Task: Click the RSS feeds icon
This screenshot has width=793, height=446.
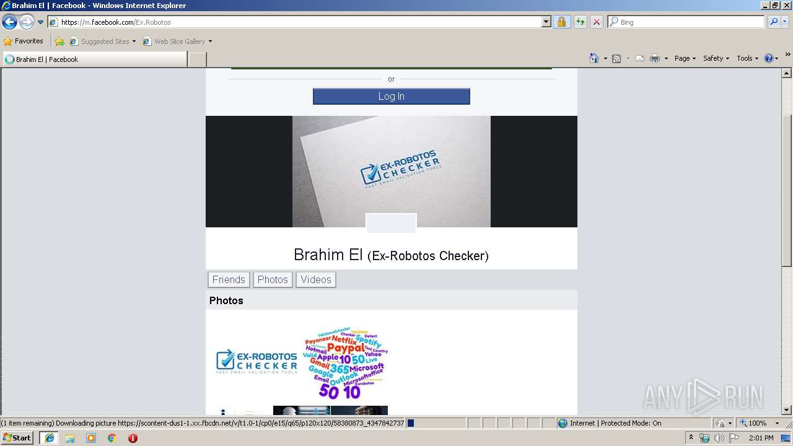Action: (x=616, y=58)
